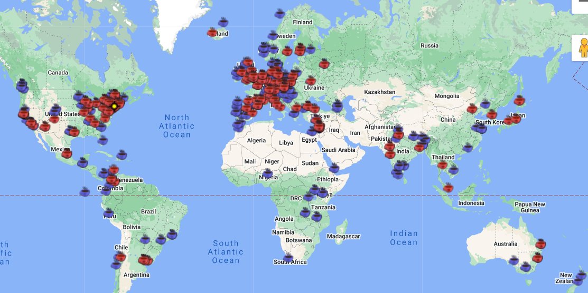Open the blue cup marker at South Africa
Screen dimensions: 588x293
pos(288,258)
